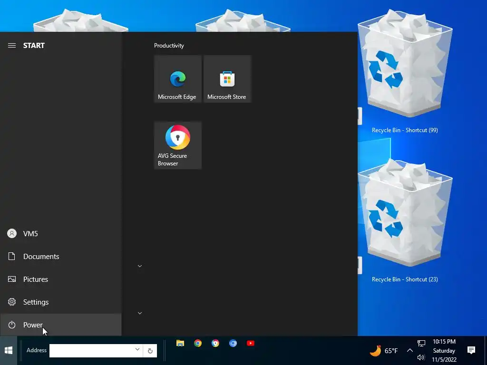Open the 65°F weather widget
Viewport: 487px width, 365px height.
pyautogui.click(x=384, y=351)
